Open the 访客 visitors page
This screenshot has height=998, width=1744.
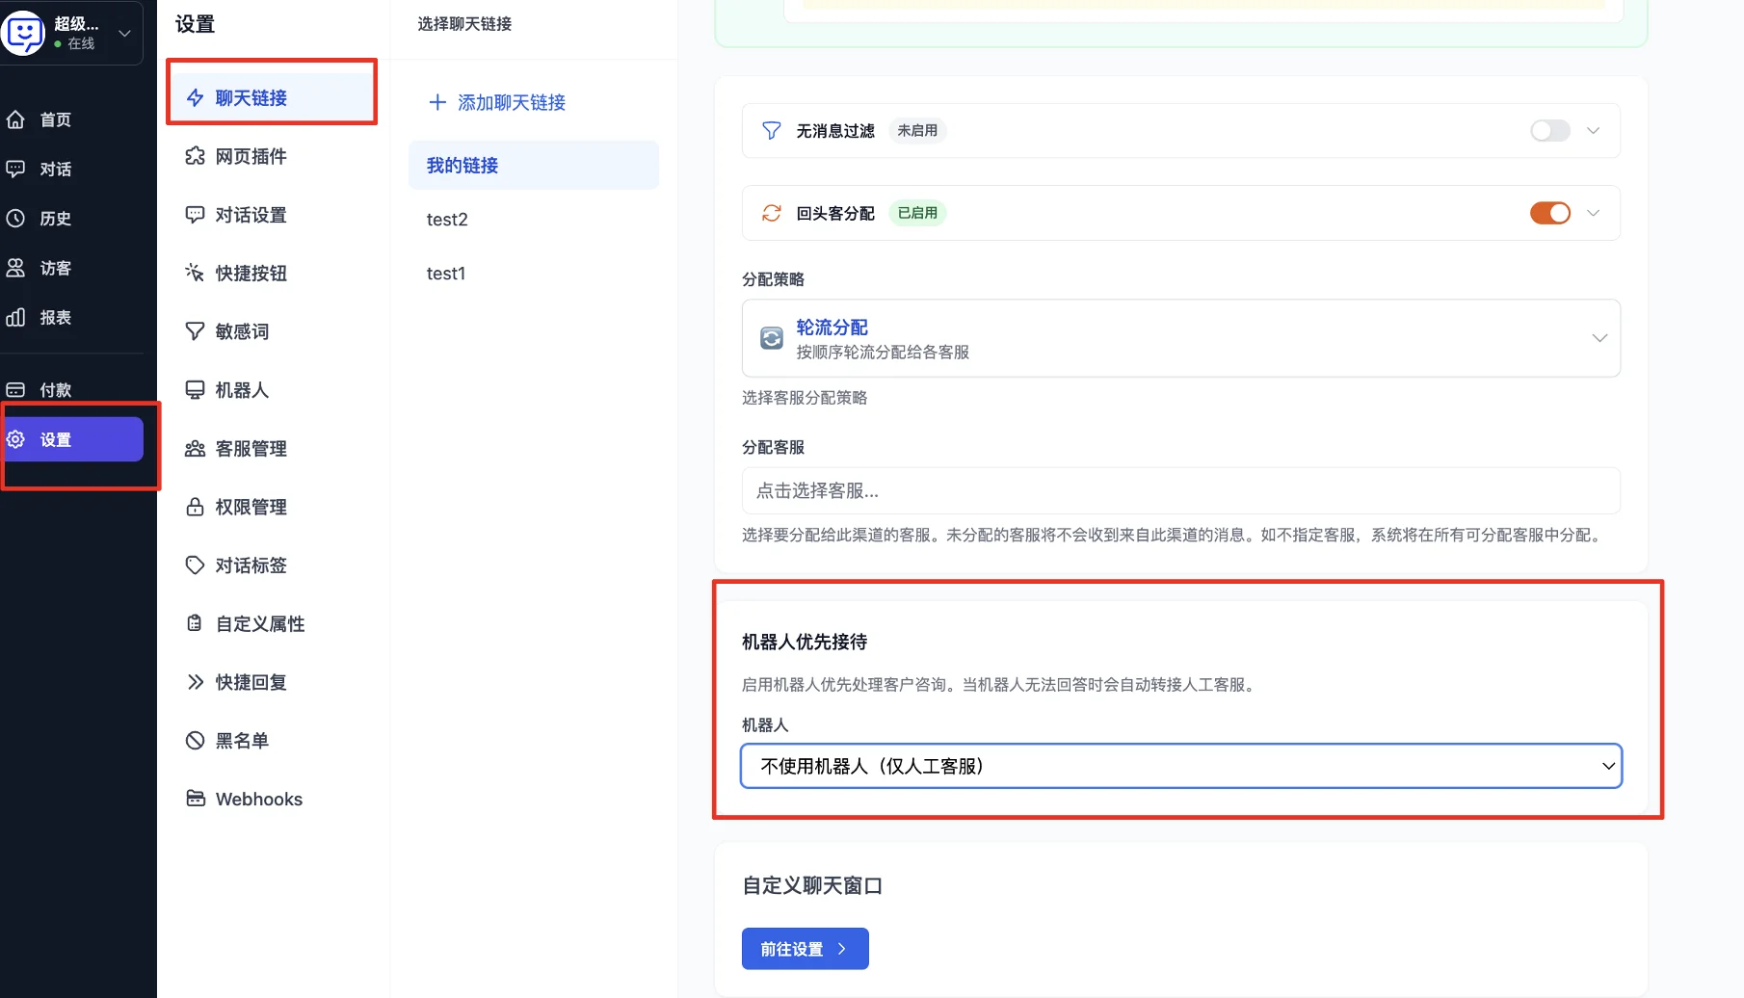tap(55, 268)
